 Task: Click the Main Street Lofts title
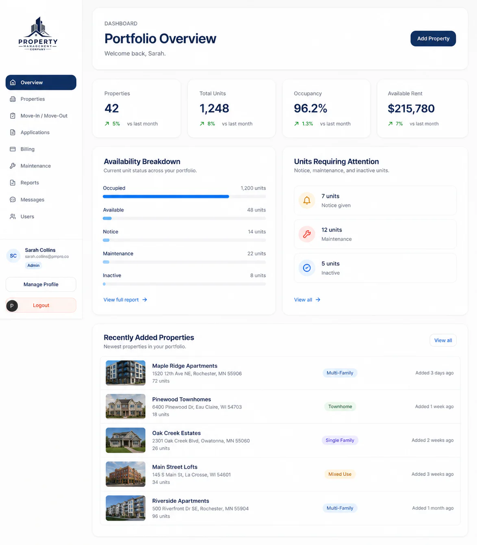pos(175,467)
